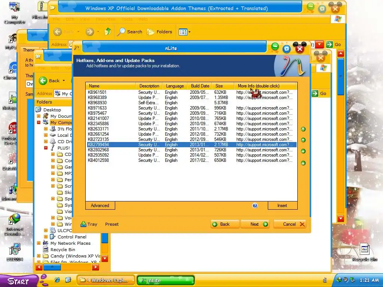Select the KB2633171 hotfix row
The width and height of the screenshot is (383, 287).
[191, 129]
